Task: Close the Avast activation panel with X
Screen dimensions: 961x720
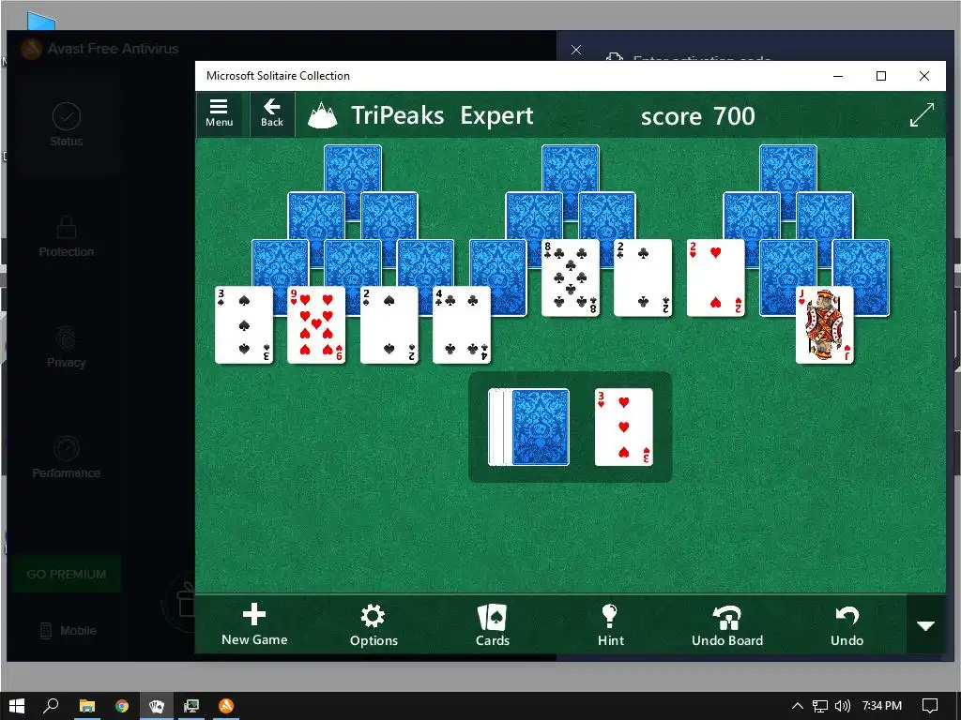Action: point(576,50)
